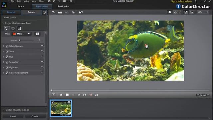Viewport: 213px width, 120px height.
Task: Open the Video menu
Action: coord(26,1)
